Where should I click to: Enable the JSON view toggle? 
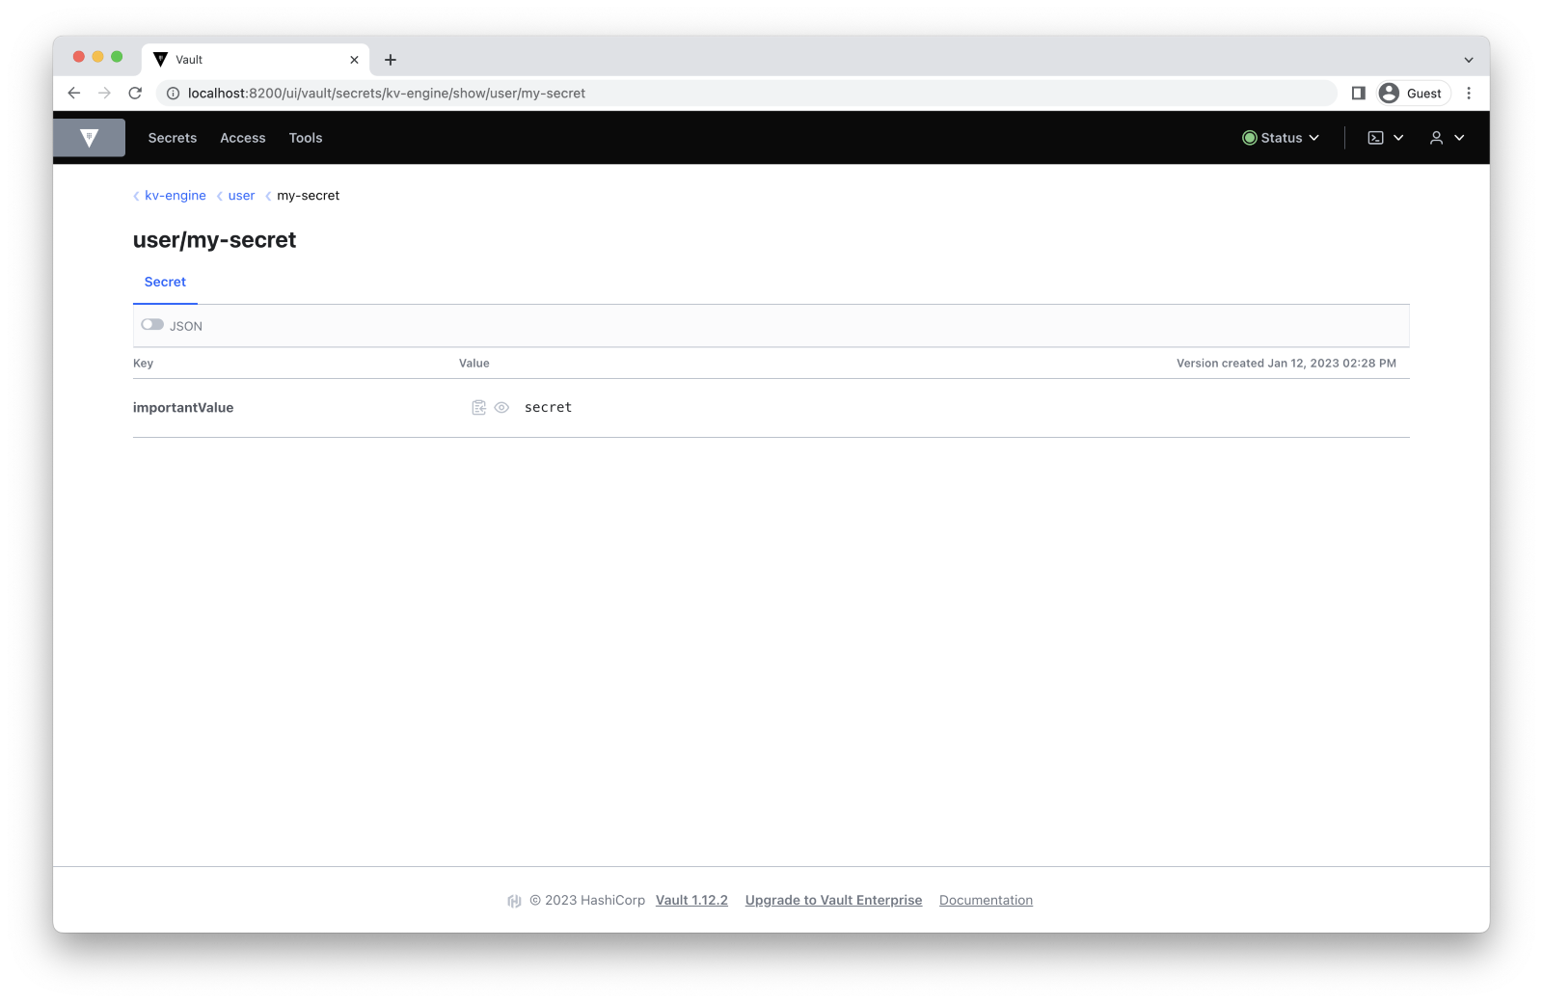152,325
